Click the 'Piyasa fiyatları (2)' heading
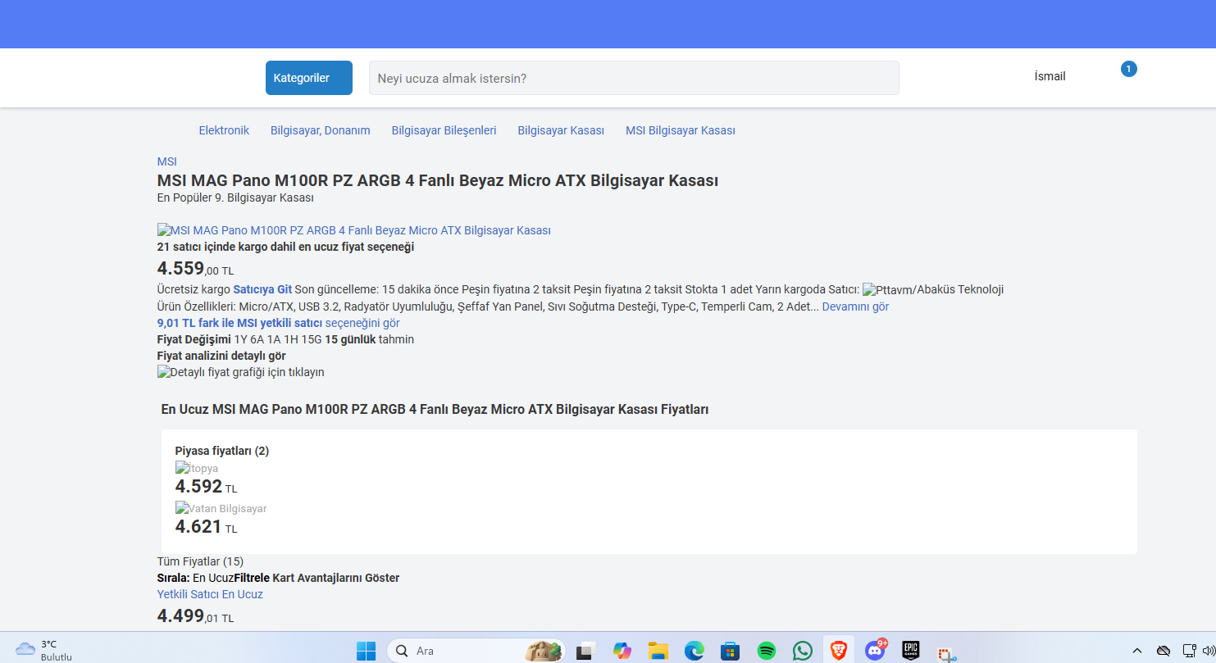Viewport: 1216px width, 663px height. pyautogui.click(x=222, y=451)
